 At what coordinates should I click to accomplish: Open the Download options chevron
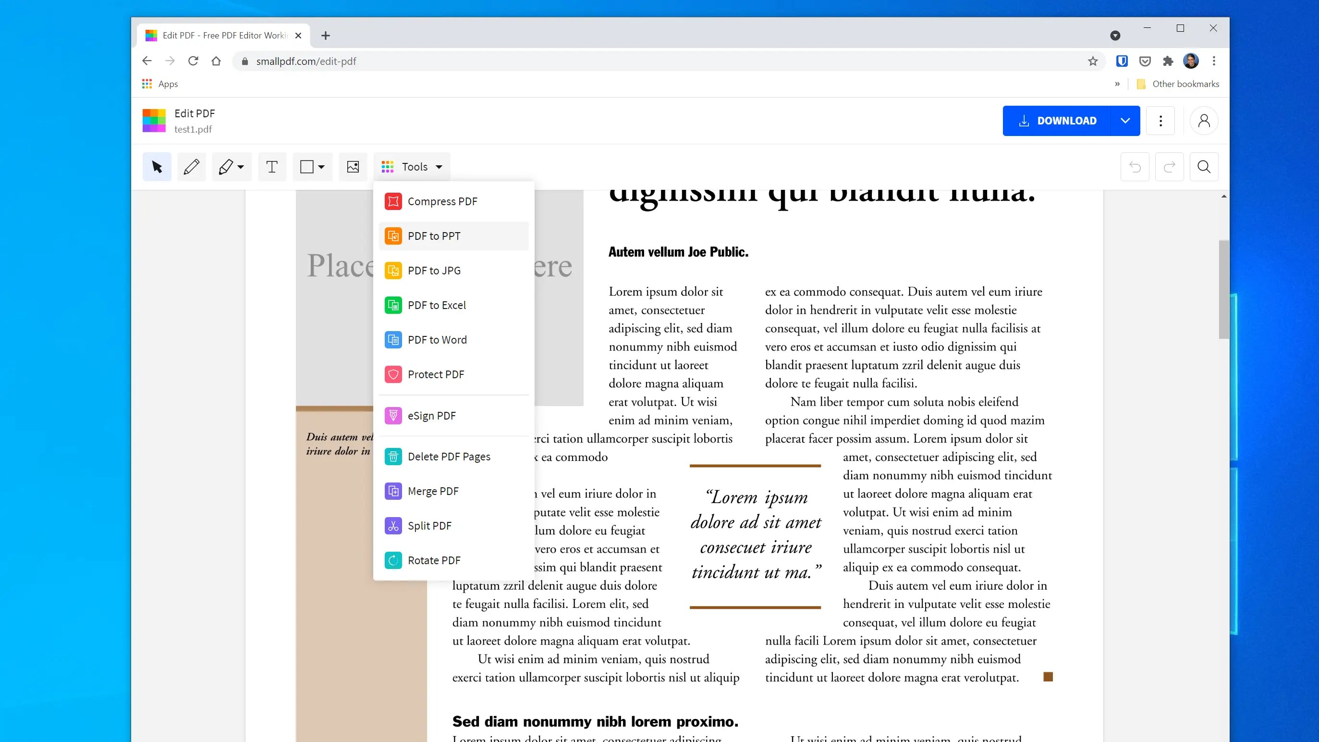(x=1125, y=121)
